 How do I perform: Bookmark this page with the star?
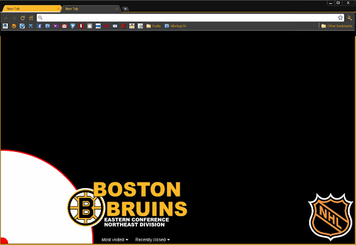pos(340,18)
